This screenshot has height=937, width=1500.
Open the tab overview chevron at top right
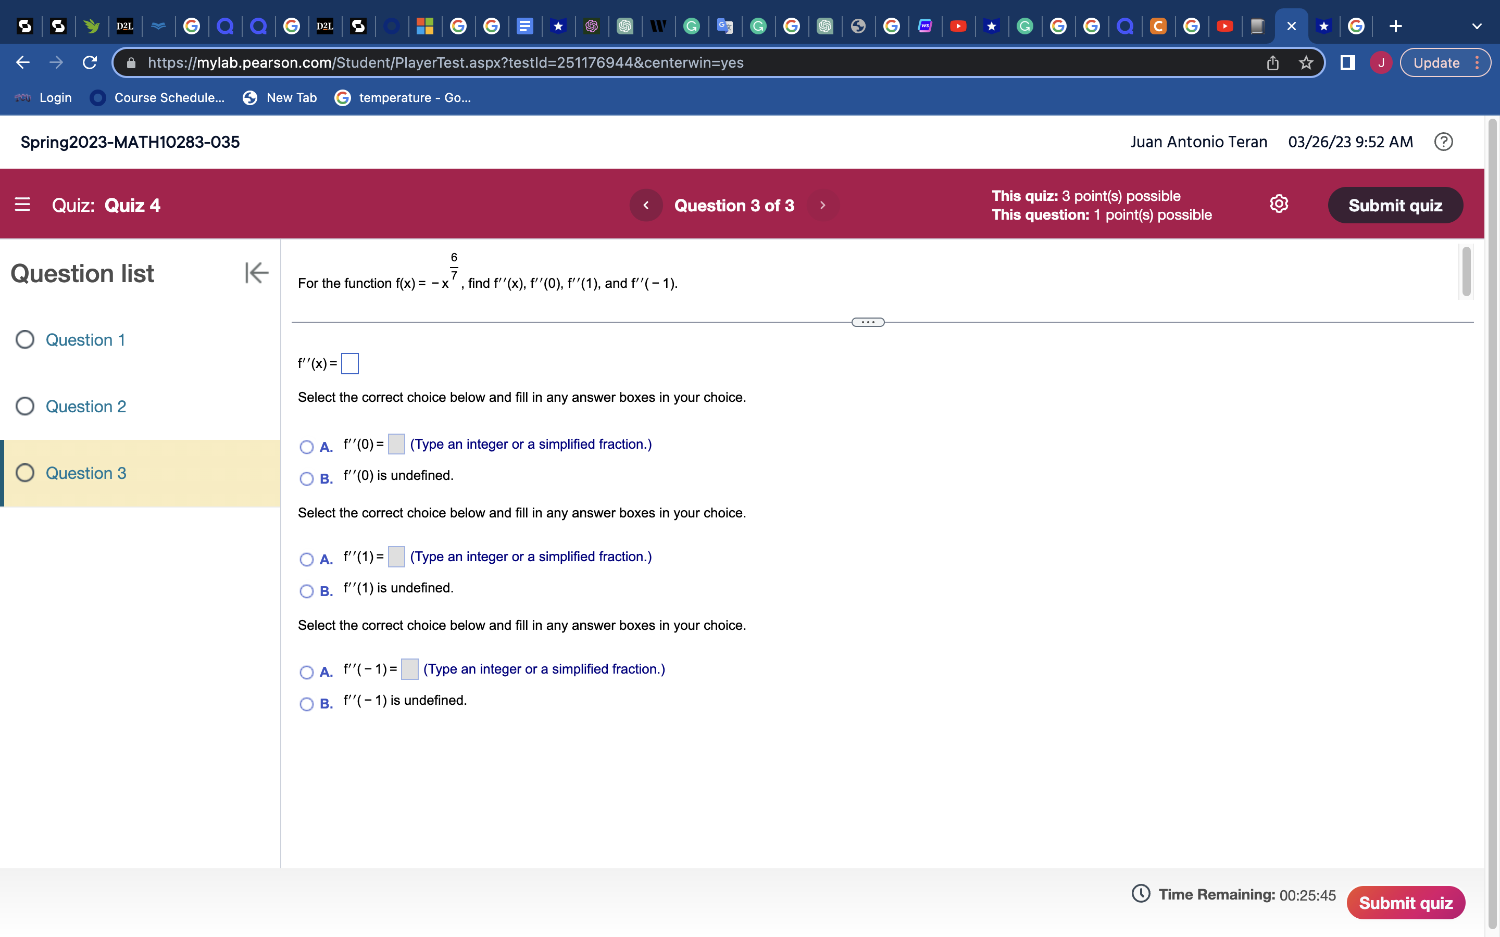coord(1477,26)
